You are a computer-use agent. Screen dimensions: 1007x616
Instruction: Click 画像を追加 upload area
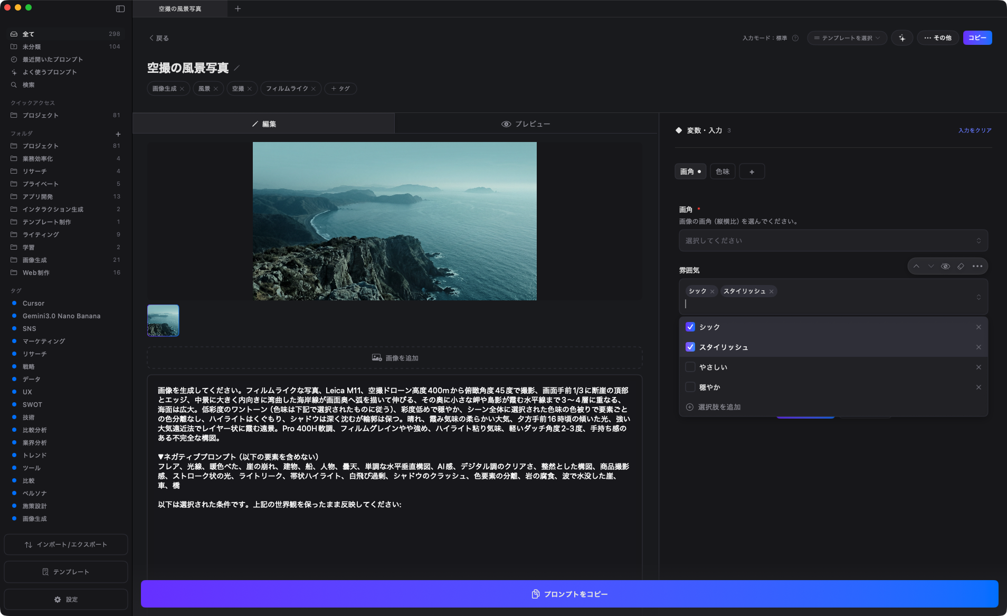pyautogui.click(x=395, y=358)
